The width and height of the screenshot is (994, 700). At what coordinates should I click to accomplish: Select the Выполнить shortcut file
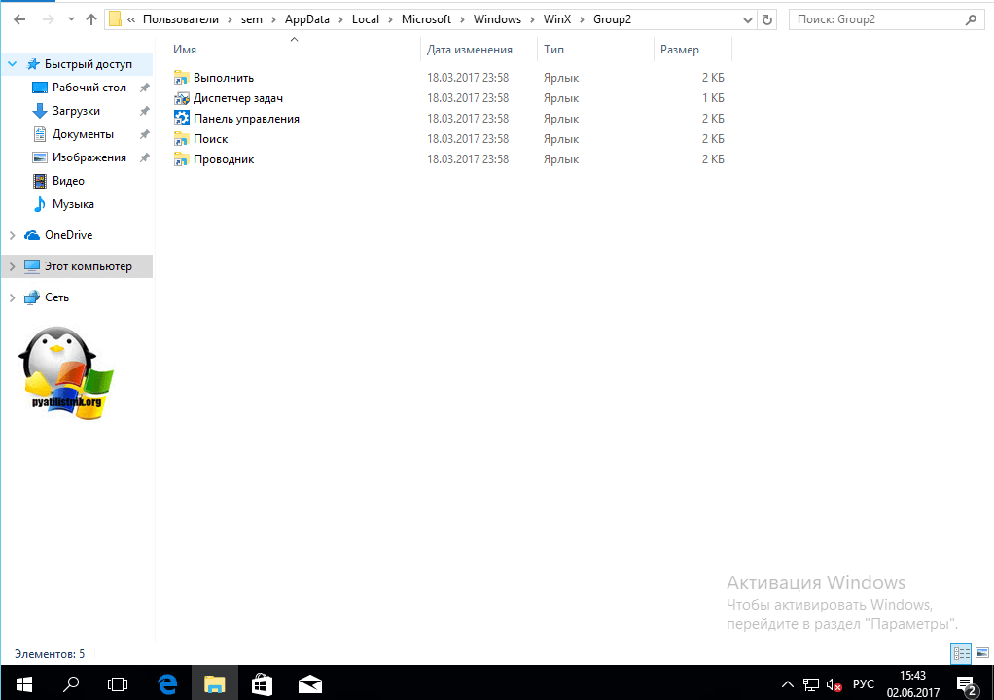[x=223, y=78]
